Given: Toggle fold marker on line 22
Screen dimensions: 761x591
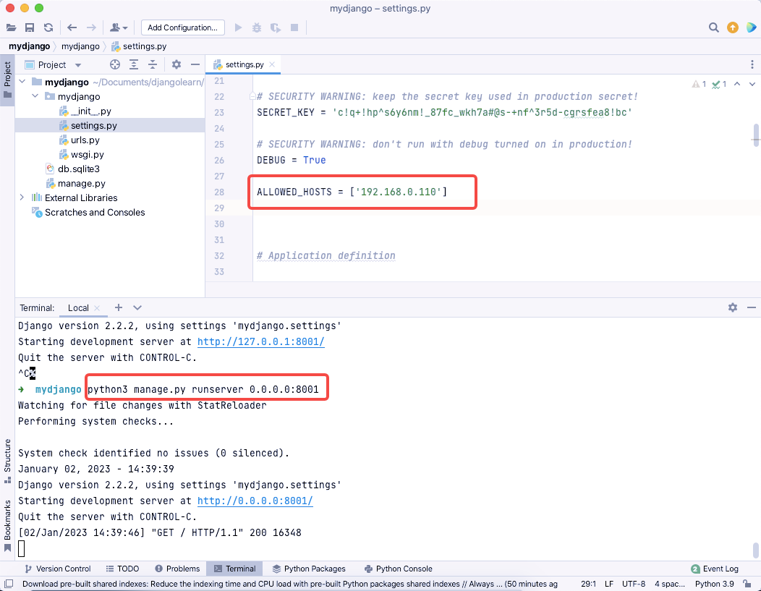Looking at the screenshot, I should tap(252, 96).
